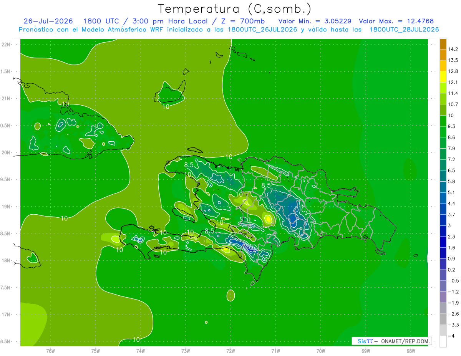Image resolution: width=461 pixels, height=356 pixels.
Task: Click the "14.2" color scale label
Action: point(454,49)
